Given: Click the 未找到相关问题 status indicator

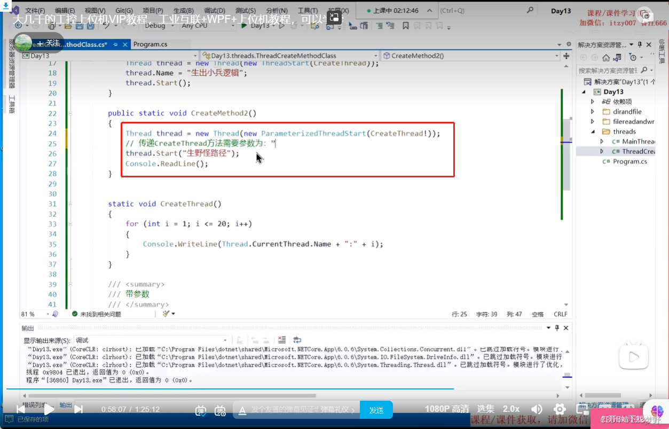Looking at the screenshot, I should coord(96,314).
